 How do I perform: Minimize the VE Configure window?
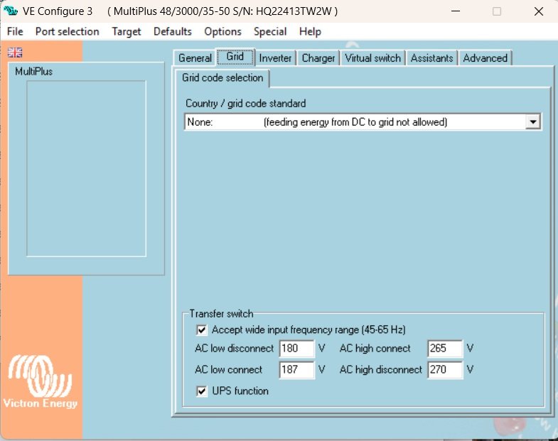456,11
